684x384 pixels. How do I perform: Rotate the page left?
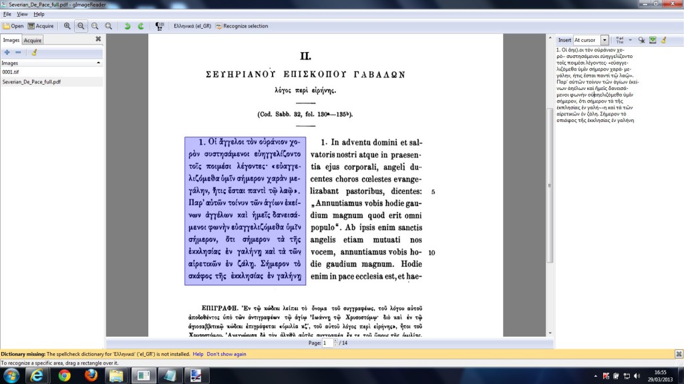128,26
